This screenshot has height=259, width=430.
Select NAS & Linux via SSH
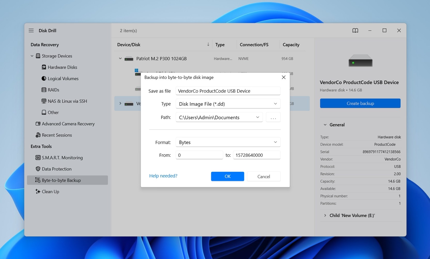click(67, 101)
